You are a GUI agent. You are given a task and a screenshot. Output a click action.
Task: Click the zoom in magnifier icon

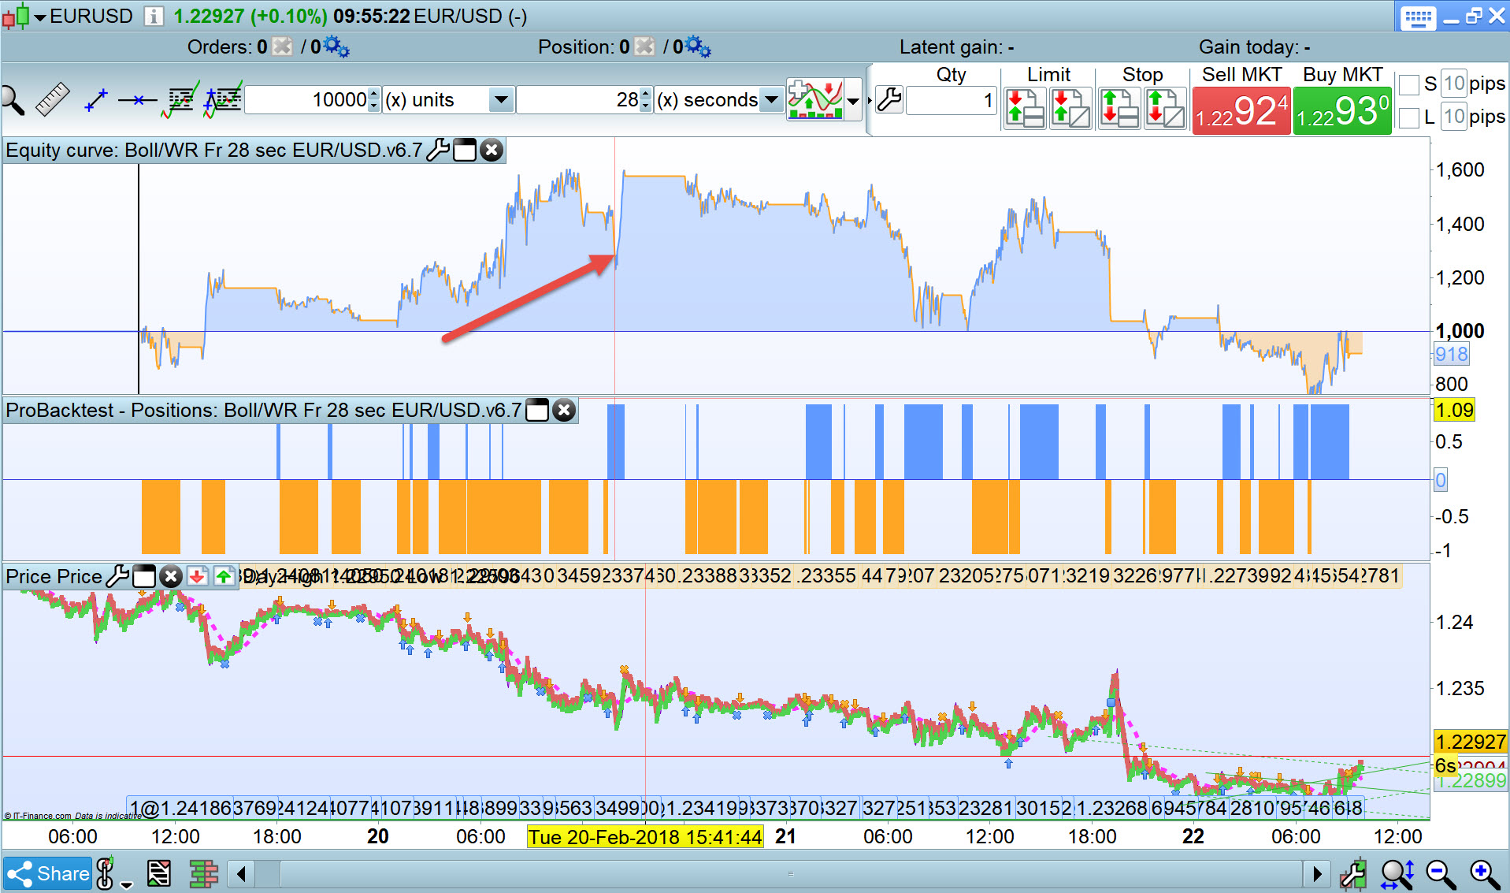point(1484,873)
